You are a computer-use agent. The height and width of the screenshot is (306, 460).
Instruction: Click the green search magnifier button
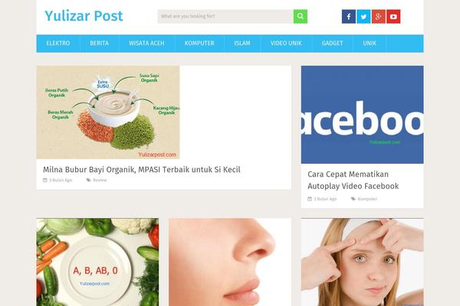[x=300, y=16]
